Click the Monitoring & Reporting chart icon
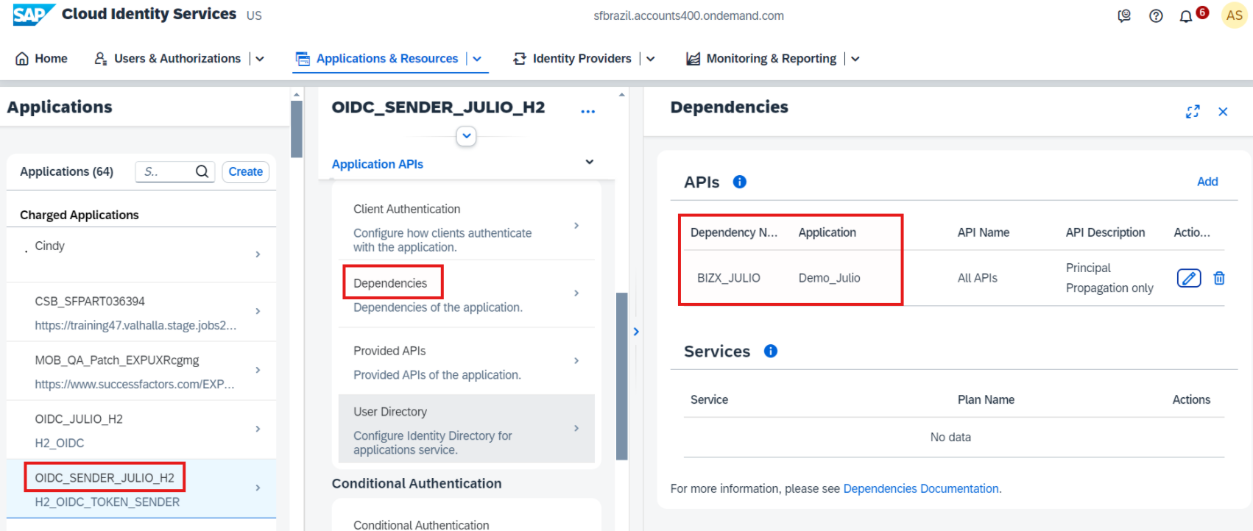The image size is (1253, 531). tap(693, 59)
